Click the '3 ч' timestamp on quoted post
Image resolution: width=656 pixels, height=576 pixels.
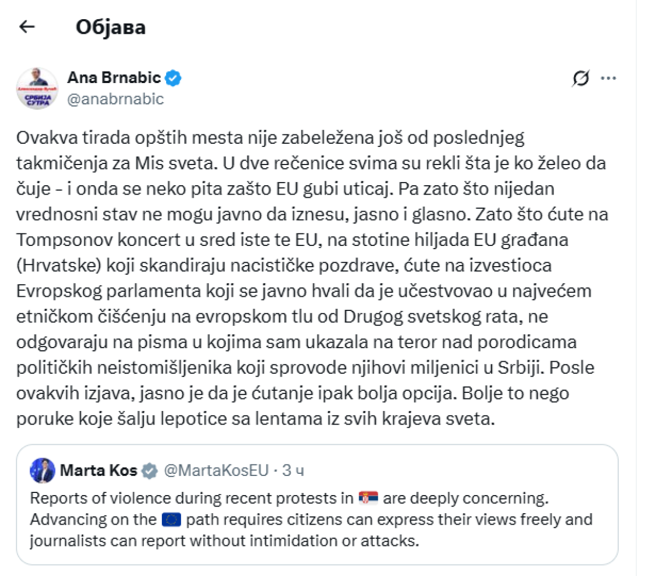point(294,471)
